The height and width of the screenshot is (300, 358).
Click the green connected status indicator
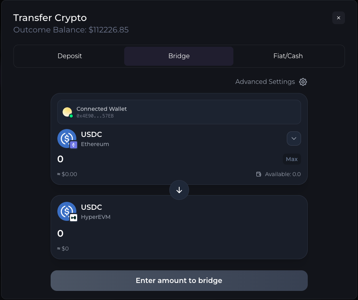pyautogui.click(x=71, y=116)
